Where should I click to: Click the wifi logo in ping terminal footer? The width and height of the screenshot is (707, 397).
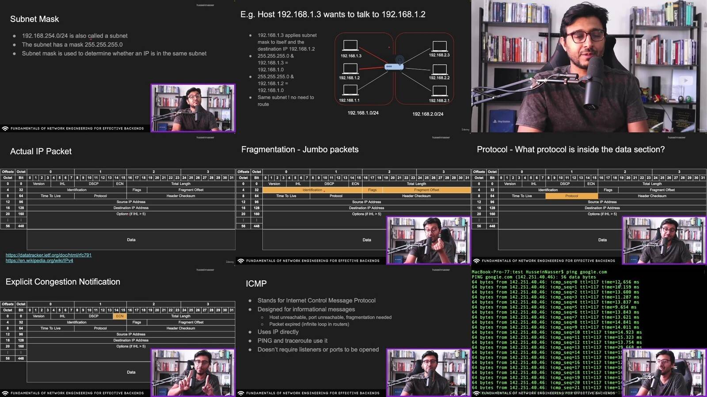coord(476,393)
